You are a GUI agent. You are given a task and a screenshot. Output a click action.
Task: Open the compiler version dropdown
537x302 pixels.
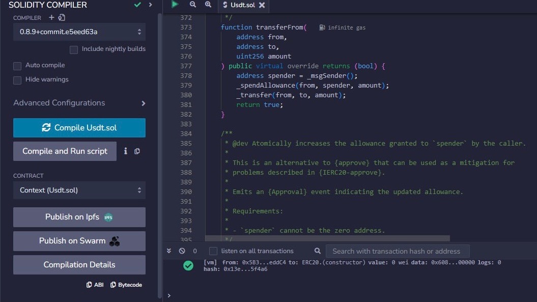click(x=79, y=32)
